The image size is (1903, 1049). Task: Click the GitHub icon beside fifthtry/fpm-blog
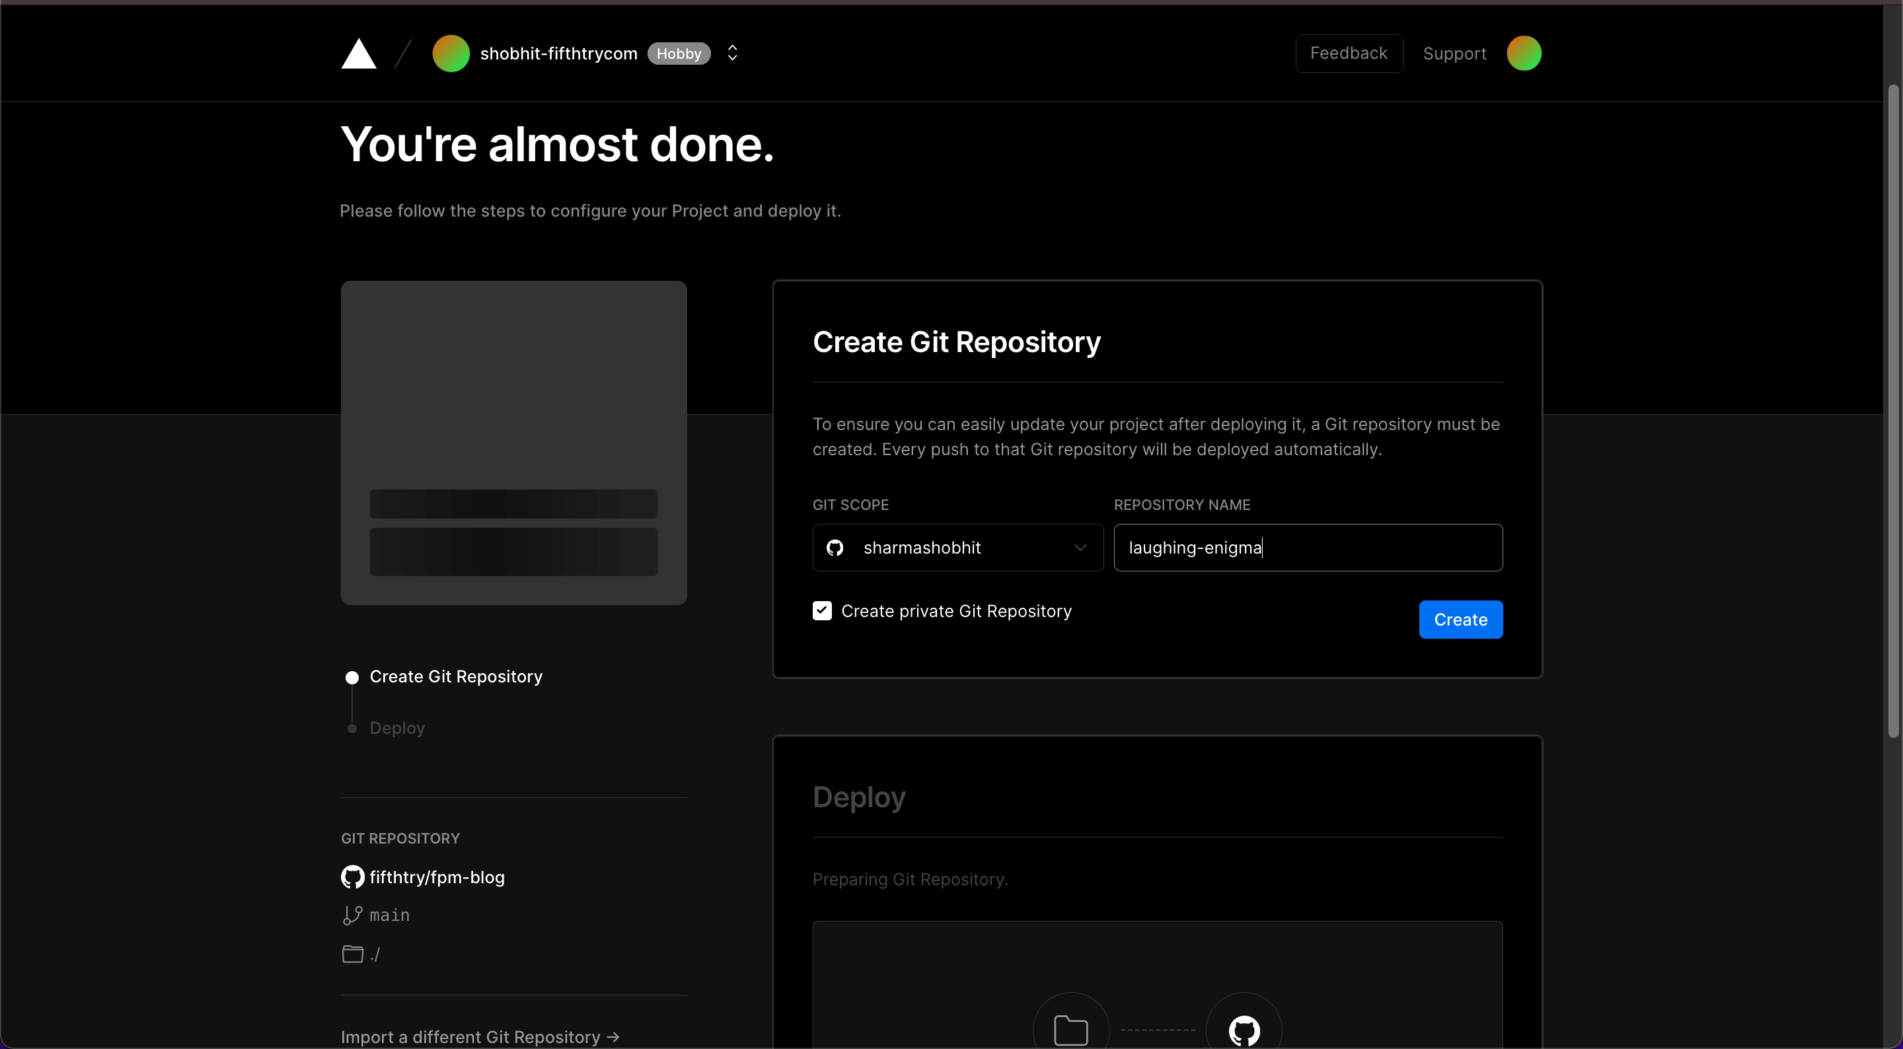[x=352, y=877]
